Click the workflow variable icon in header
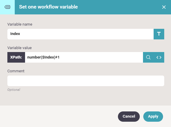Viewport: 171px width, 127px height. [x=7, y=7]
